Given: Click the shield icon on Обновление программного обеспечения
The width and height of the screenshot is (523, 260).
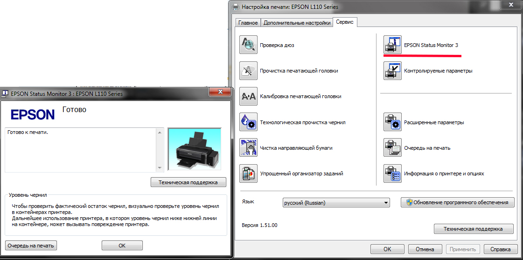Looking at the screenshot, I should pos(409,202).
